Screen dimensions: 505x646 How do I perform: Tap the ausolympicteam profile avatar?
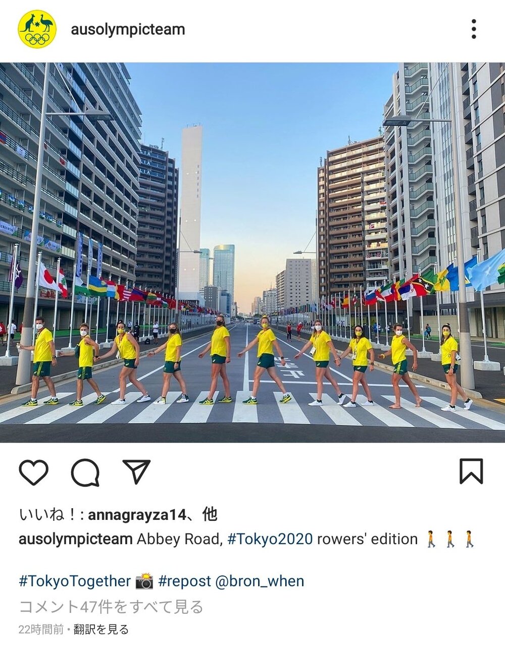tap(37, 29)
